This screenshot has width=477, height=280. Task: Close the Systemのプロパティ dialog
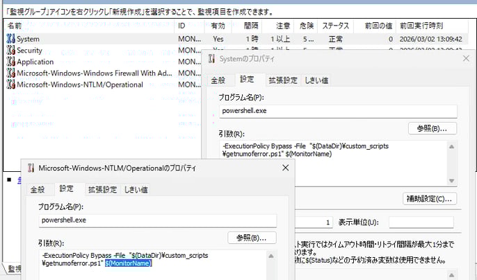[x=466, y=58]
